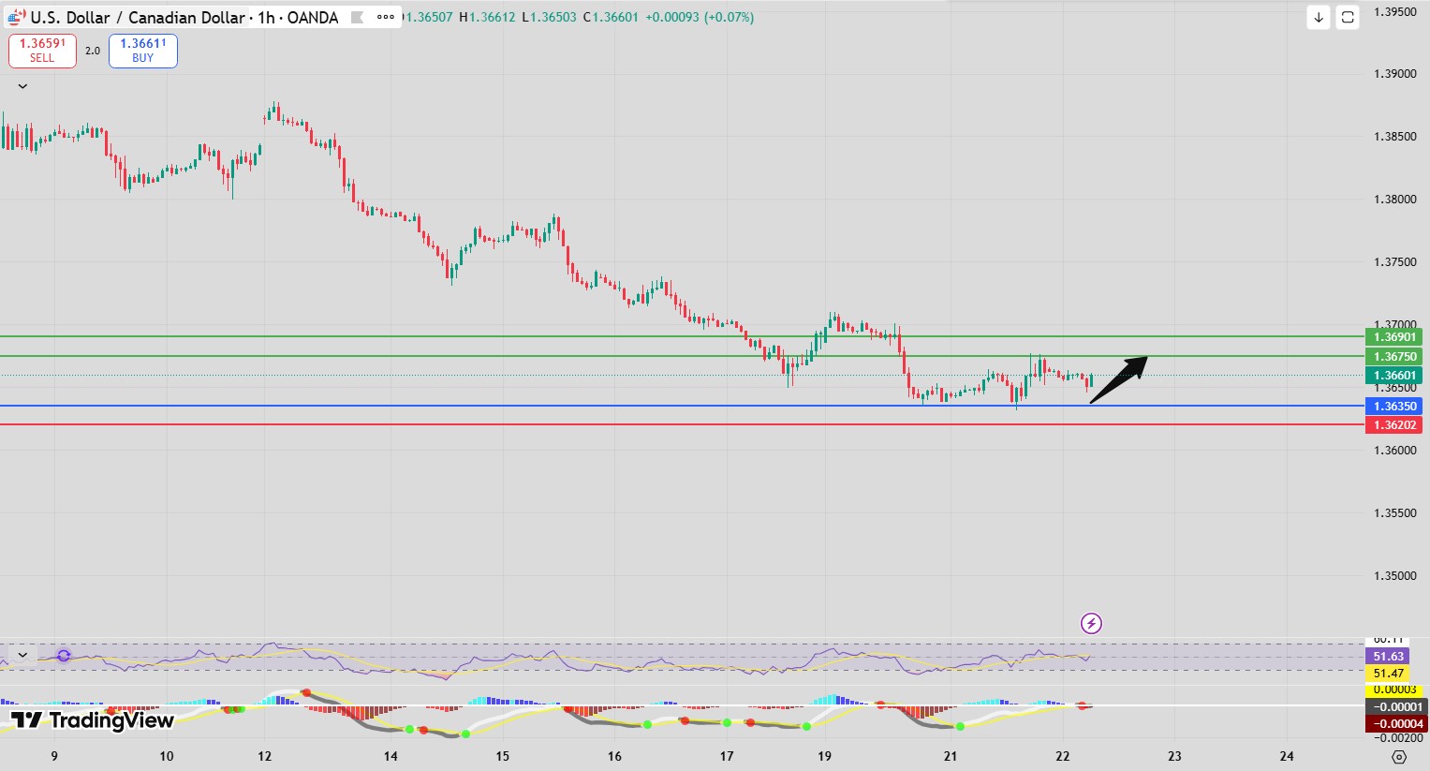Click the download arrow icon top right

[x=1319, y=17]
